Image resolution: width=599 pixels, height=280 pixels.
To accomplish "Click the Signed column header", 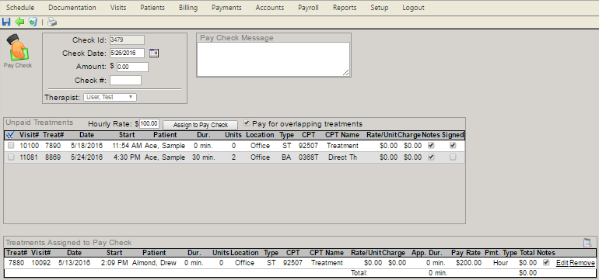I will 453,135.
